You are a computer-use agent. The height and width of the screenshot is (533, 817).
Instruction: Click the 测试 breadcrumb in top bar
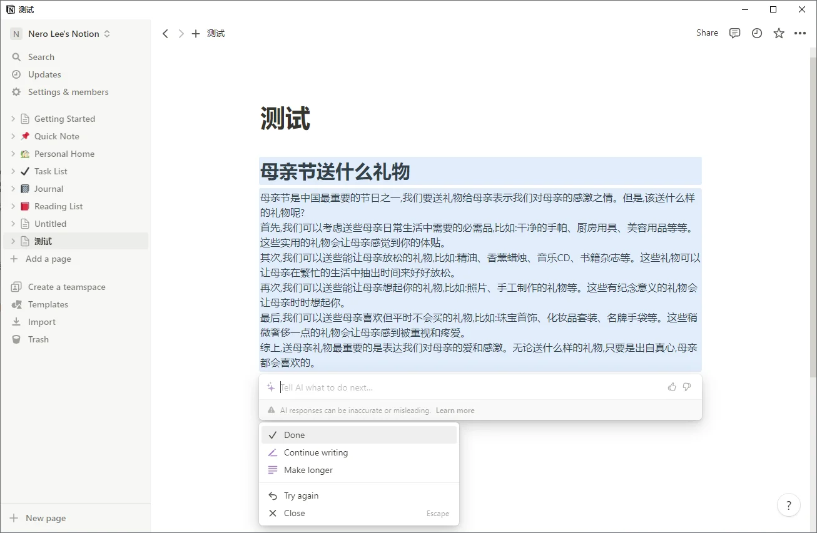216,34
